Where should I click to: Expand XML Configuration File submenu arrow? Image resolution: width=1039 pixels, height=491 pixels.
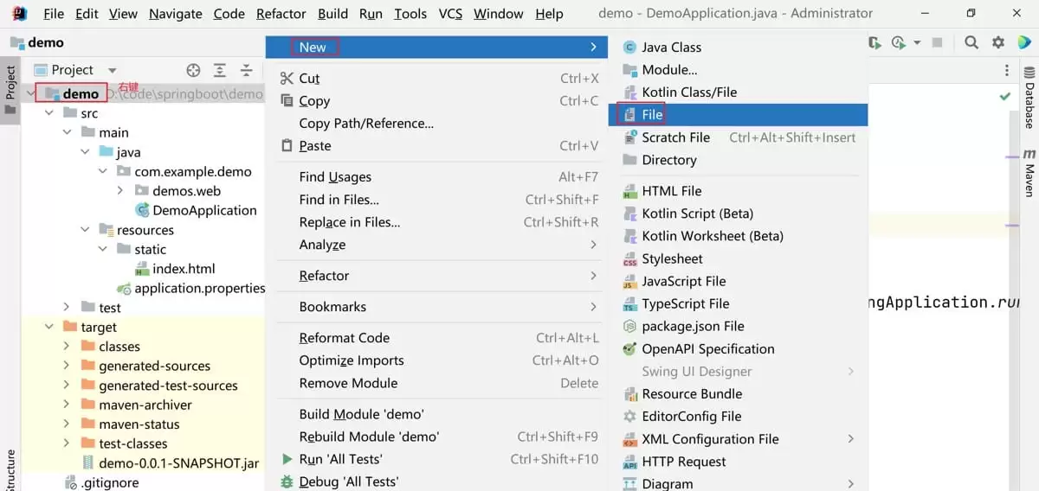coord(851,439)
